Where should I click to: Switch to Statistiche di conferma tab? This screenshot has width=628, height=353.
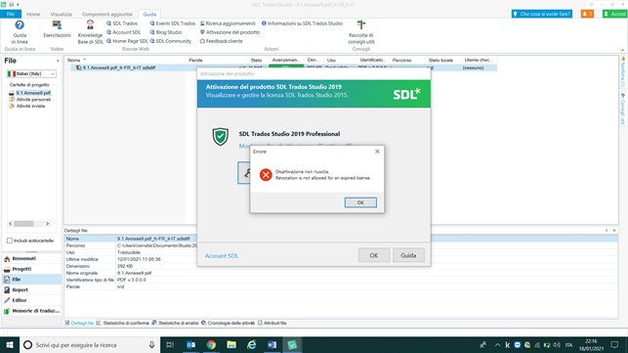pos(123,323)
